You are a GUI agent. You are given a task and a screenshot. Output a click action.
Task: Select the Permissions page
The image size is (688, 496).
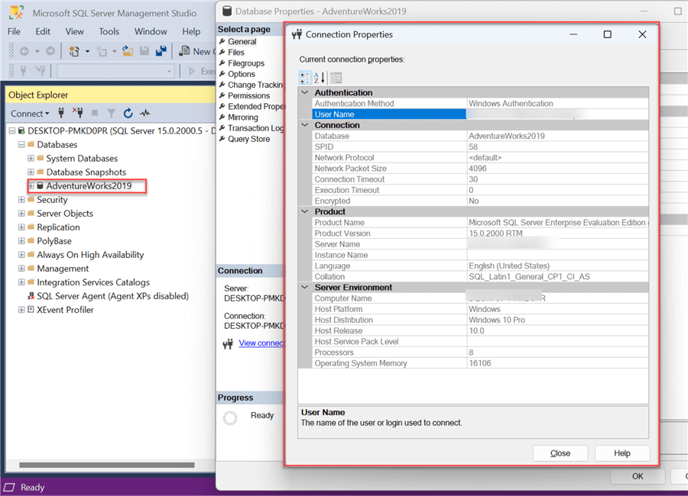(248, 95)
